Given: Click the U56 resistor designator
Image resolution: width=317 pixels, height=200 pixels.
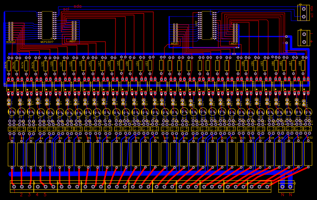Looking at the screenshot, I should point(127,64).
